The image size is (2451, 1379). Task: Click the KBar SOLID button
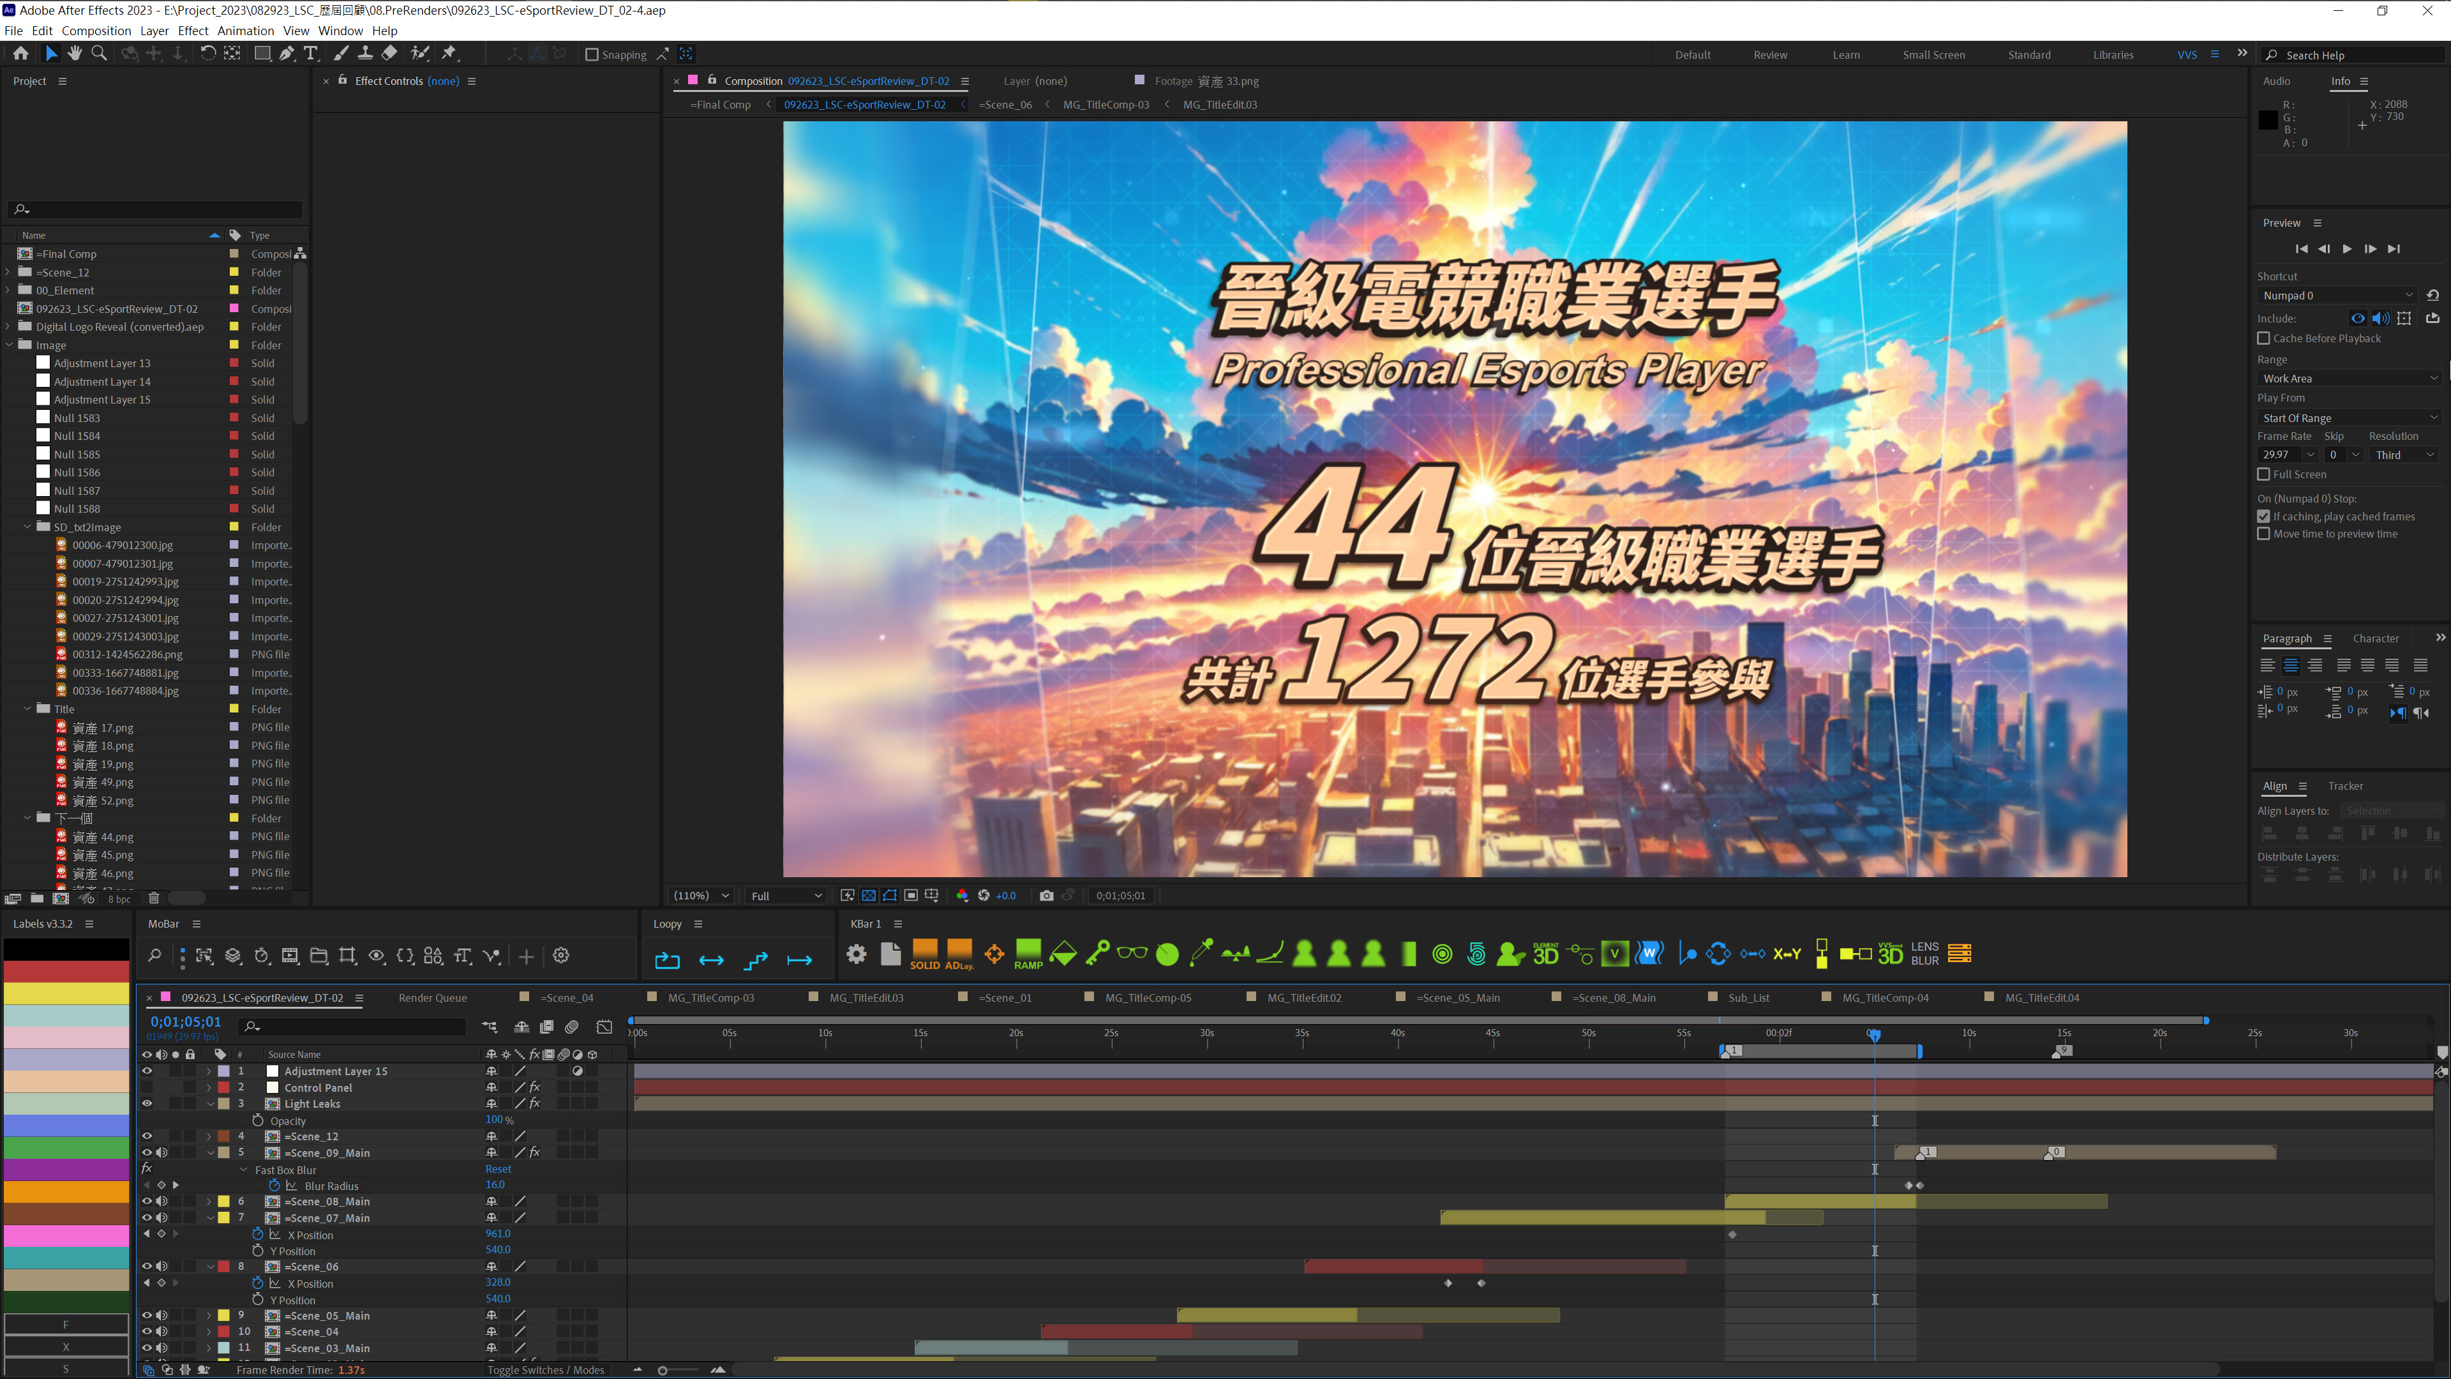(924, 954)
